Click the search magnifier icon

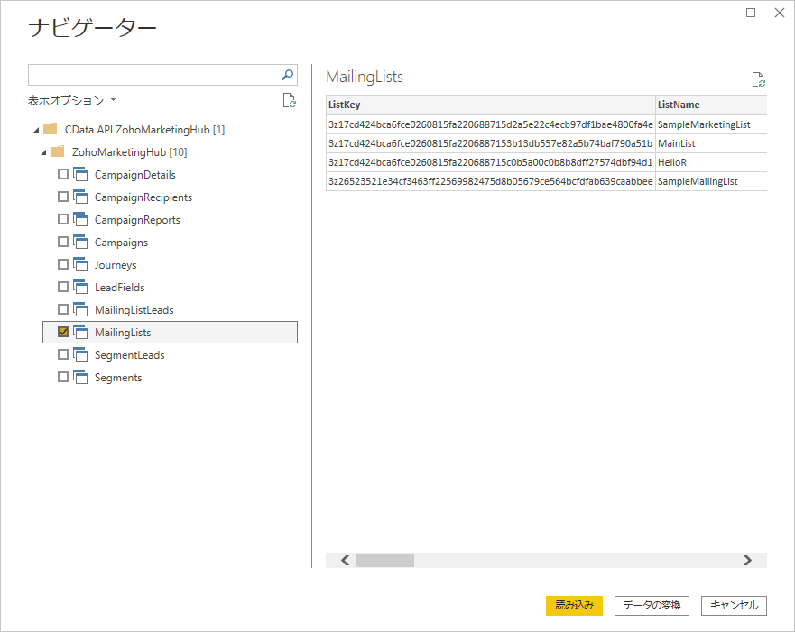click(287, 75)
